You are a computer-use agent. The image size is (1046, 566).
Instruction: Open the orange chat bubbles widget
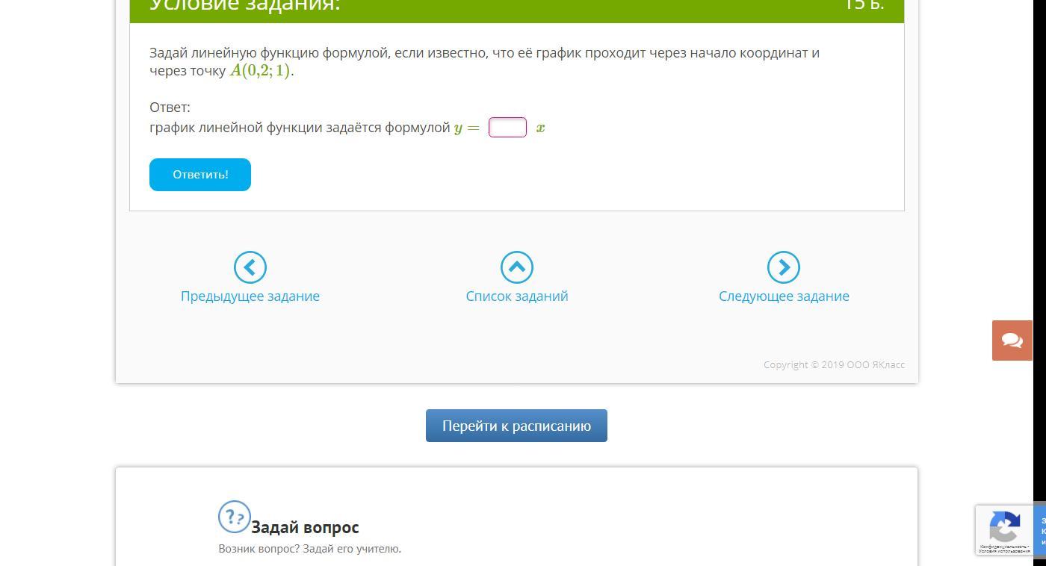(x=1012, y=340)
